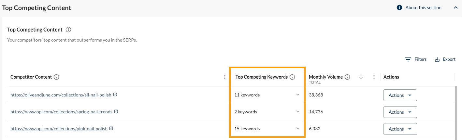The height and width of the screenshot is (140, 462).
Task: Open the Filters panel
Action: [416, 59]
